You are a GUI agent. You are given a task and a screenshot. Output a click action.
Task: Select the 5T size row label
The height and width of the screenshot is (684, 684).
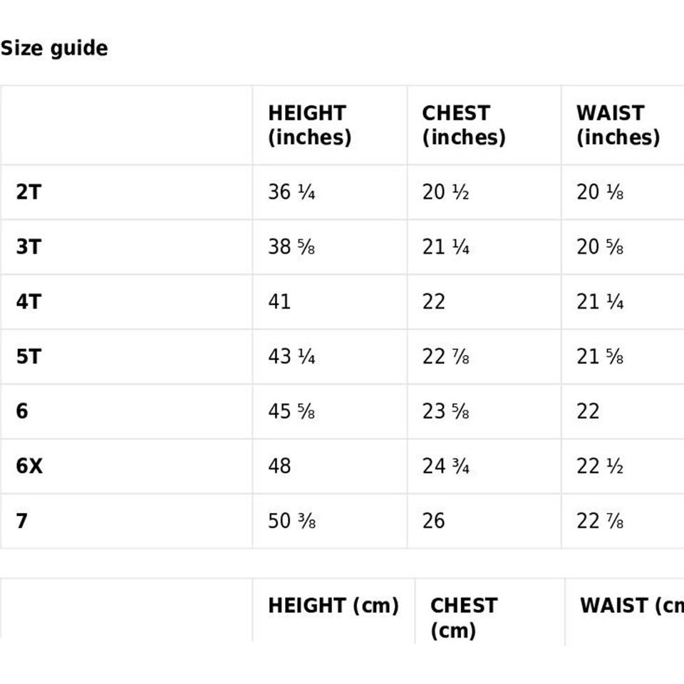tap(28, 356)
